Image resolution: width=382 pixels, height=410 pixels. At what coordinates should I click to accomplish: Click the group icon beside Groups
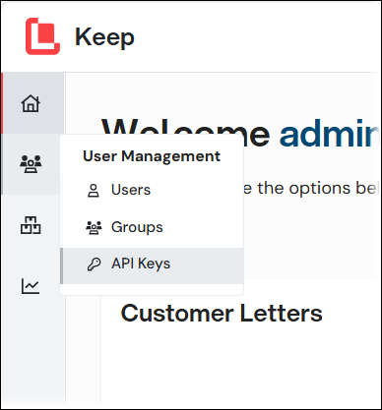[x=94, y=228]
